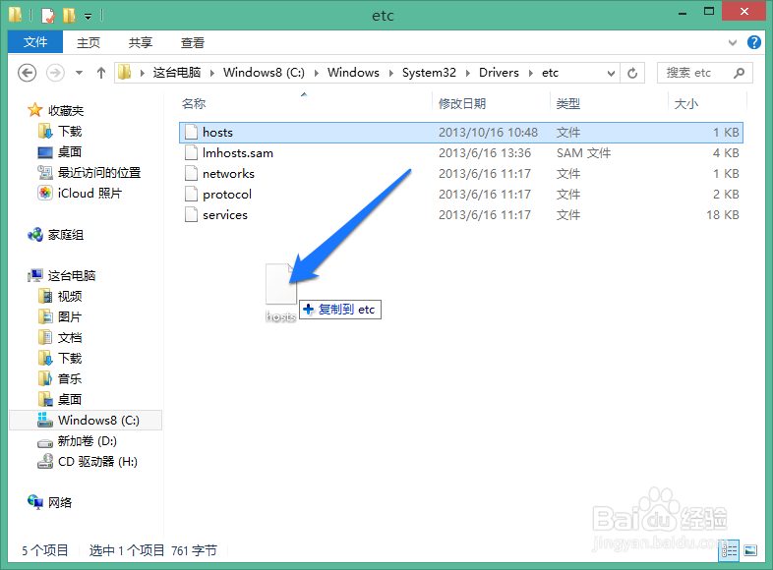
Task: Open 网络 in navigation pane
Action: (60, 502)
